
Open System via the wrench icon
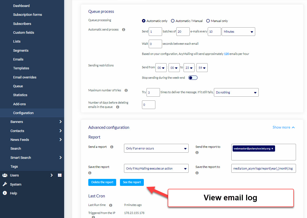(x=5, y=184)
